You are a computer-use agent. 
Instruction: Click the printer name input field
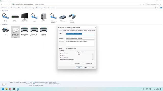click(80, 34)
